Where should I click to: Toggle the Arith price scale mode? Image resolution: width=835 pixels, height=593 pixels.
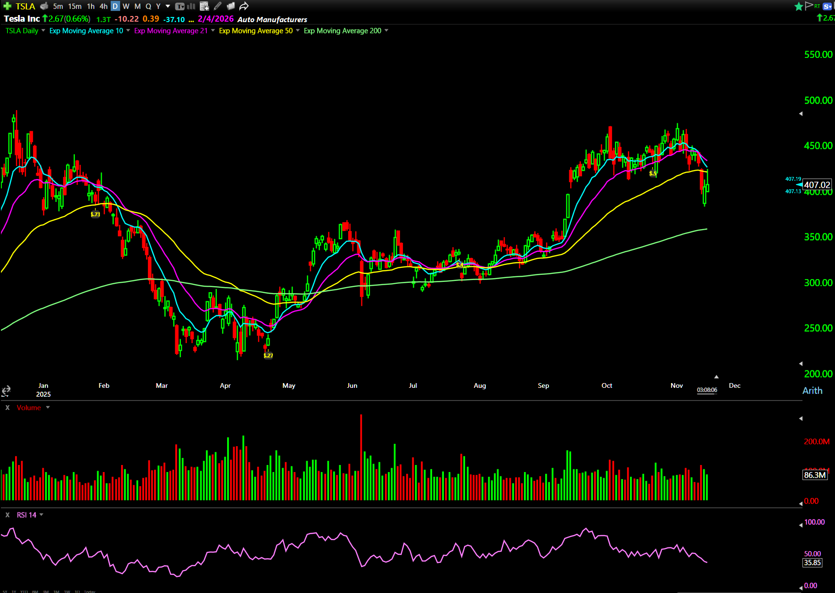[x=812, y=391]
